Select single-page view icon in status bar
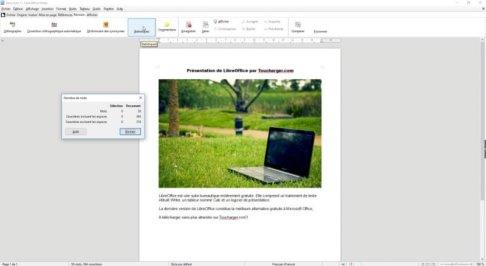 (x=422, y=264)
